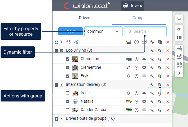Select the Groups tab
Screen dimensions: 188x127
coord(139,18)
